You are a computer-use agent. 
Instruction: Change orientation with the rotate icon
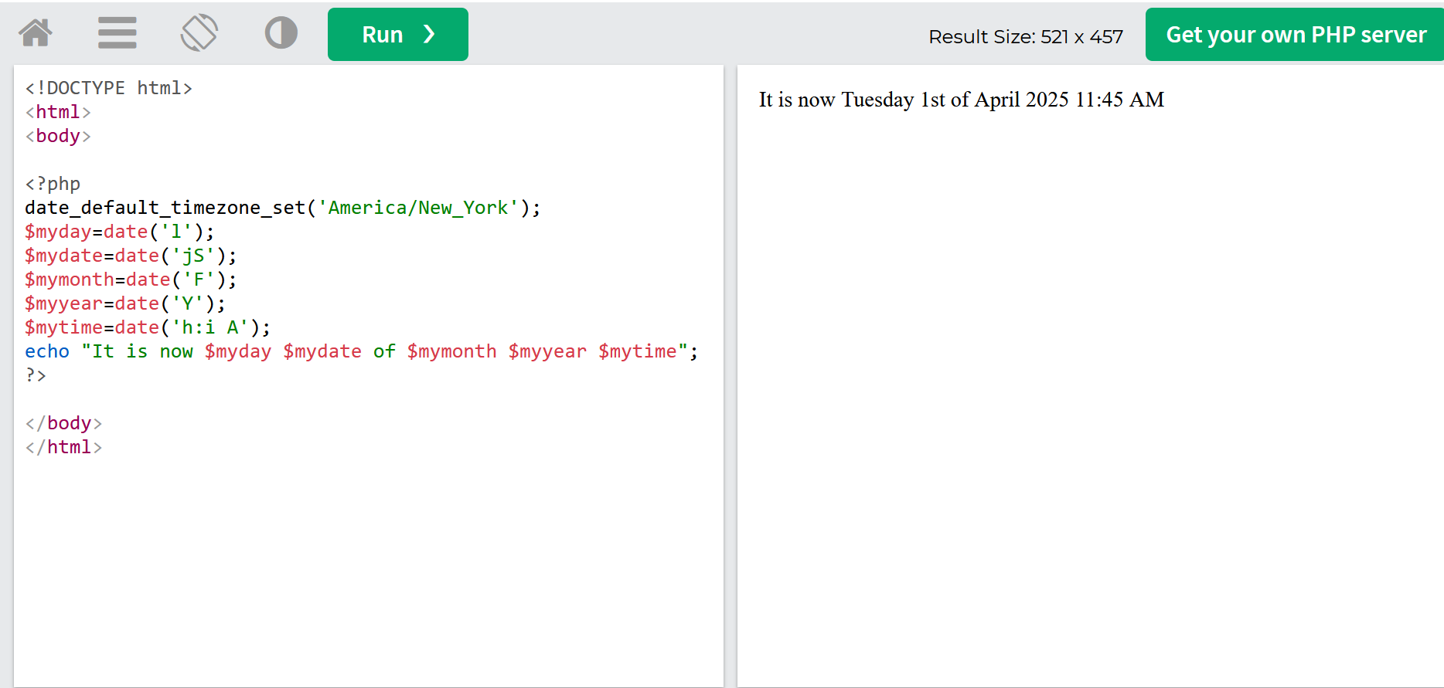click(199, 33)
